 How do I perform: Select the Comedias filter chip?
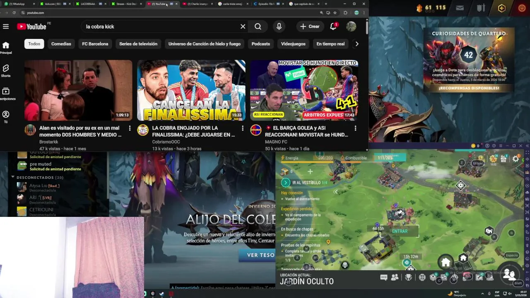pyautogui.click(x=61, y=44)
